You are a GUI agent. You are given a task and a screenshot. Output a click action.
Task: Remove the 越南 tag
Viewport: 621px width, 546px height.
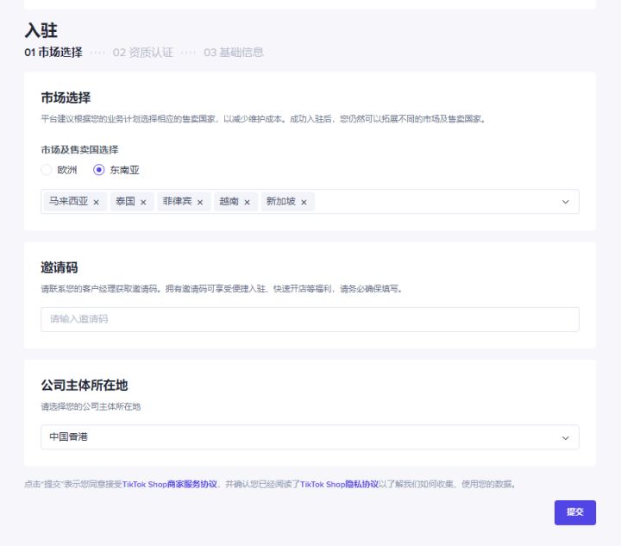248,203
